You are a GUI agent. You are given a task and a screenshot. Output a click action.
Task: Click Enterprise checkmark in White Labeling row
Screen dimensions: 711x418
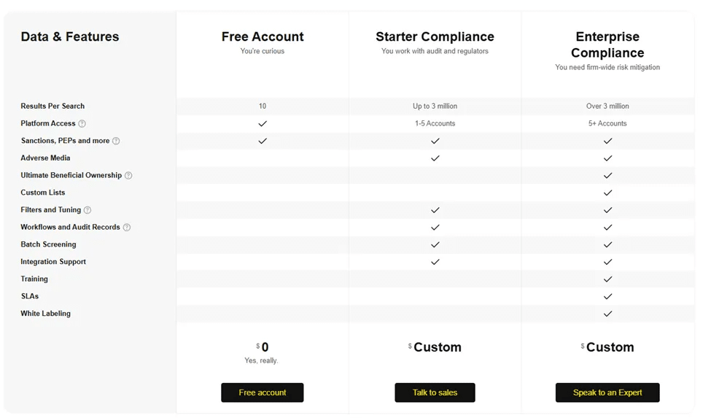(607, 314)
